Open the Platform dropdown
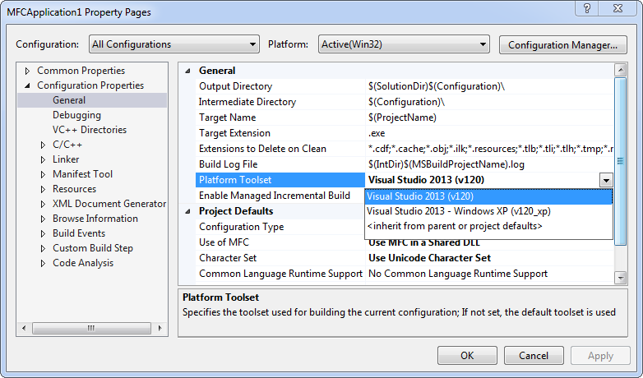 click(405, 44)
